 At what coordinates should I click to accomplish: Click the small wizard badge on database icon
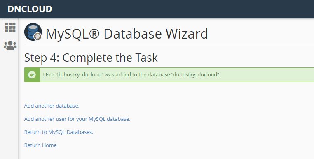click(37, 37)
